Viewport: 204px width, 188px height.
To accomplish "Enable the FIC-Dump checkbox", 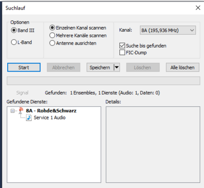I will click(x=122, y=53).
